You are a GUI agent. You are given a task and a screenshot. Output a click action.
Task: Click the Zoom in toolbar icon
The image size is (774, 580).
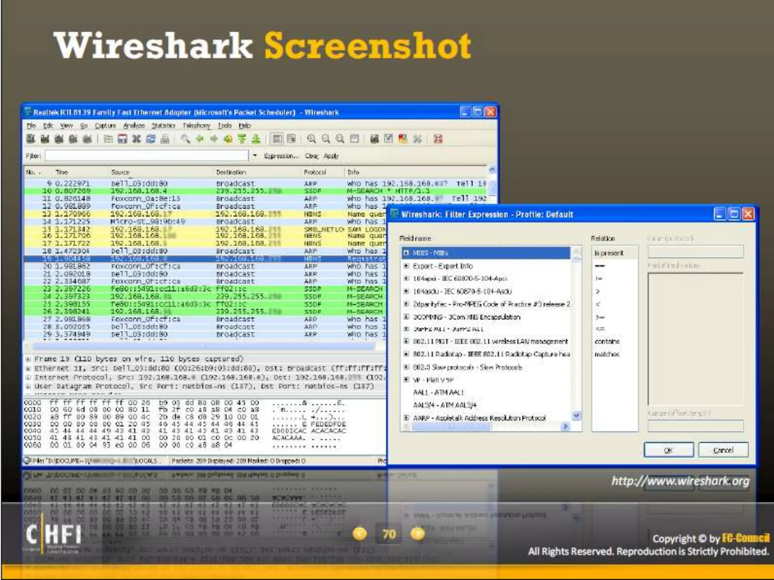click(311, 139)
